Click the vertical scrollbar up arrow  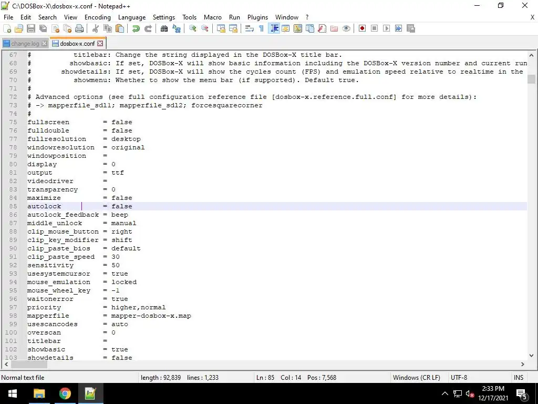[x=532, y=55]
